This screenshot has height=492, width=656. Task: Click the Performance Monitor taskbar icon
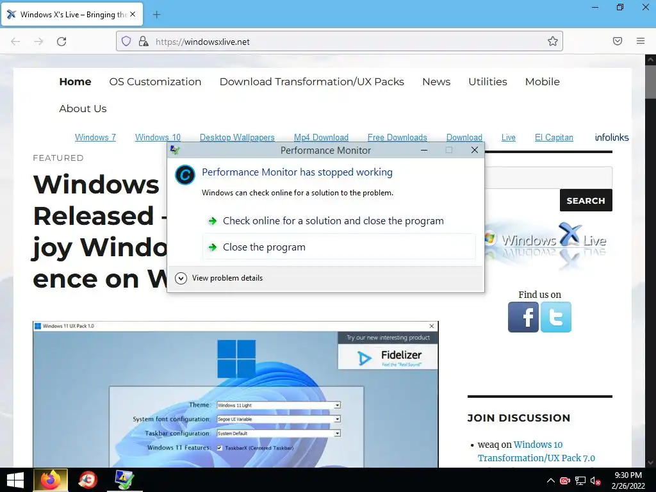click(124, 480)
